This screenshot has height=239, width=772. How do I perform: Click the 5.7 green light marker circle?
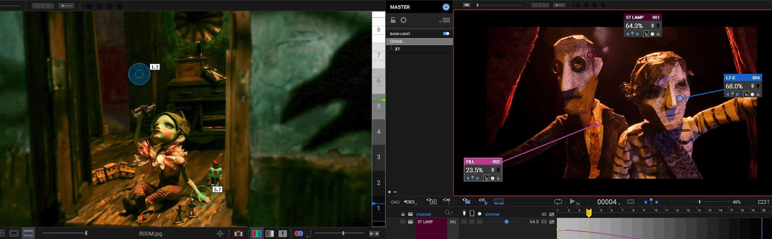pos(201,196)
